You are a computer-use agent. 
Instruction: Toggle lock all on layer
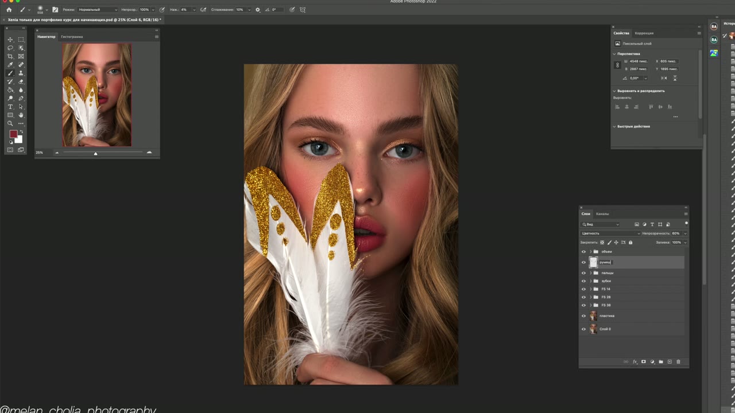(x=630, y=243)
